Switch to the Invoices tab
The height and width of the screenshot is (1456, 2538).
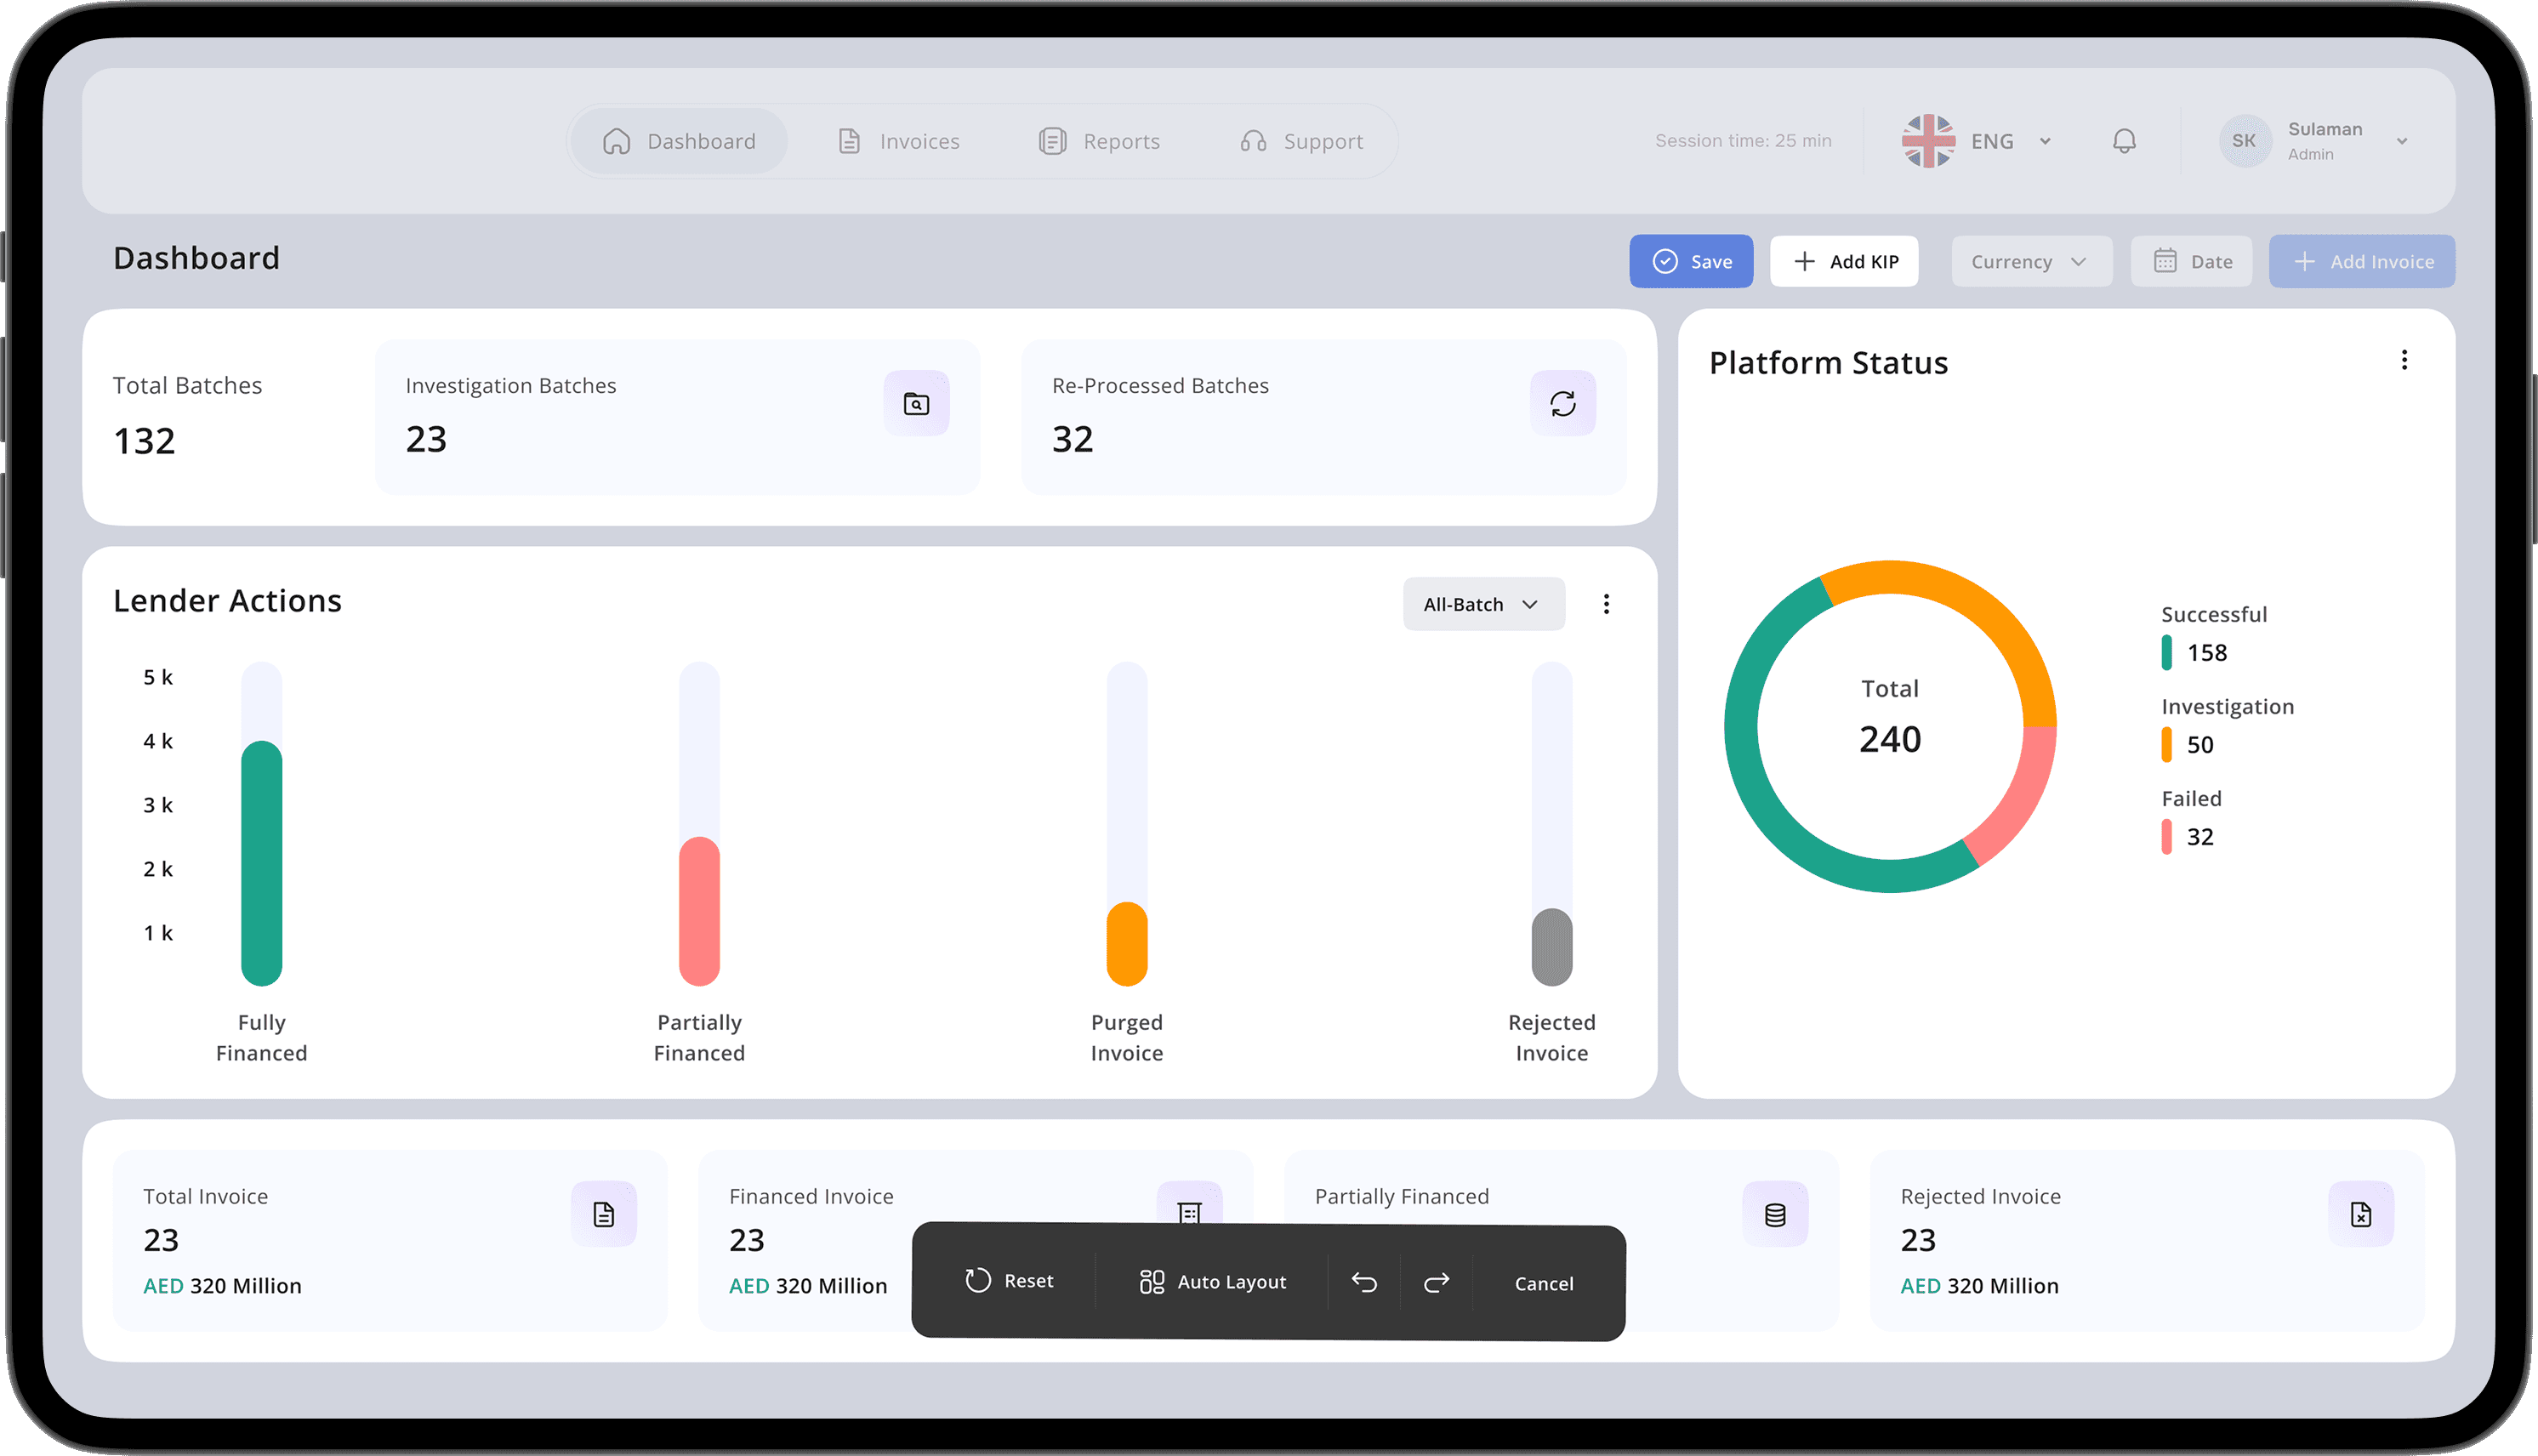coord(898,141)
